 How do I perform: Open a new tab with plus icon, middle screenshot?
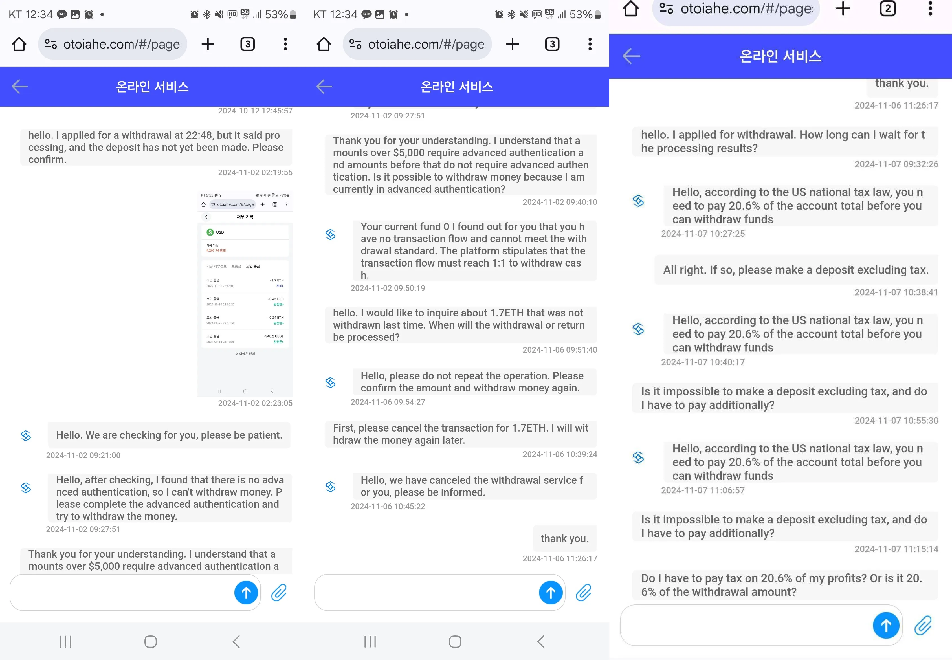coord(513,44)
